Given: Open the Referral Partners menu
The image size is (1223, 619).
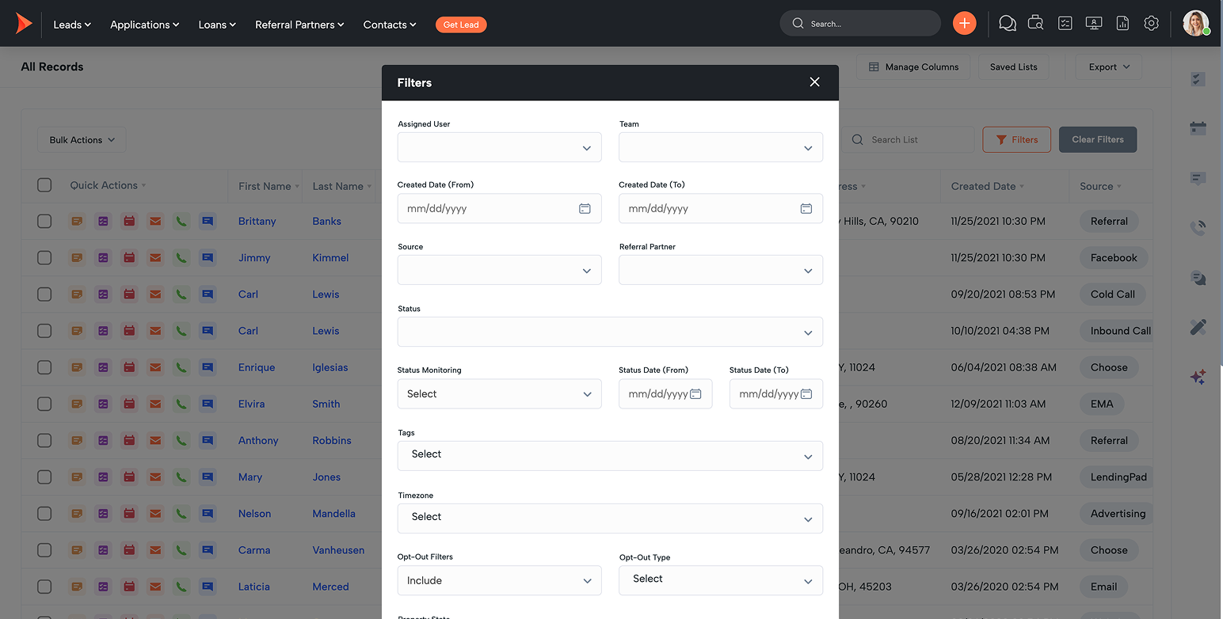Looking at the screenshot, I should coord(299,25).
